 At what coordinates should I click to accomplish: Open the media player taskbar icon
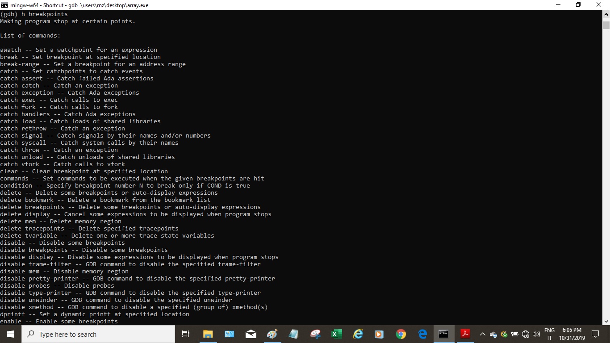coord(379,334)
